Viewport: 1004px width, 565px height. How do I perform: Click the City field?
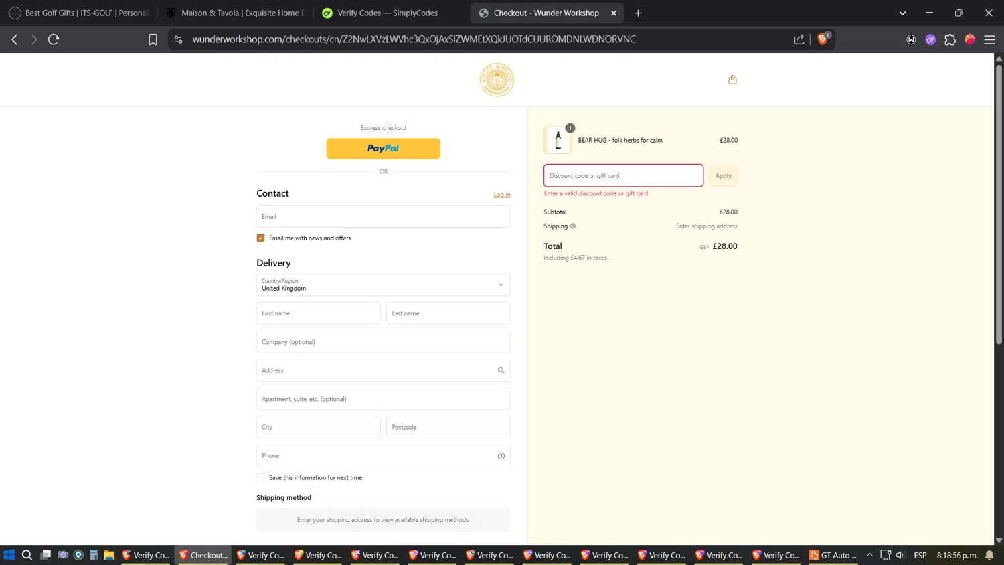pos(318,427)
